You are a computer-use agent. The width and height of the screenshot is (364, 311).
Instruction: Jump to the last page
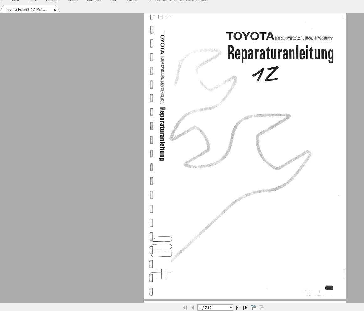pyautogui.click(x=245, y=308)
